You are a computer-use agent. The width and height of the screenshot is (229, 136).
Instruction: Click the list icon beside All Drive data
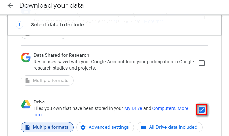click(x=143, y=127)
